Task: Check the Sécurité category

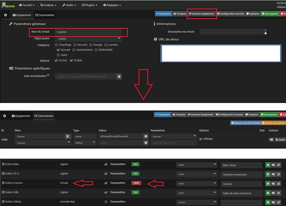Action: pyautogui.click(x=75, y=45)
